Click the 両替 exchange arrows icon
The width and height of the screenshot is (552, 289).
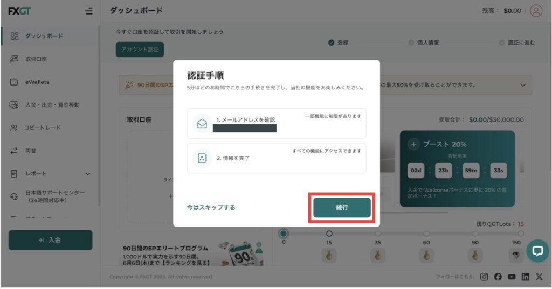pos(14,151)
